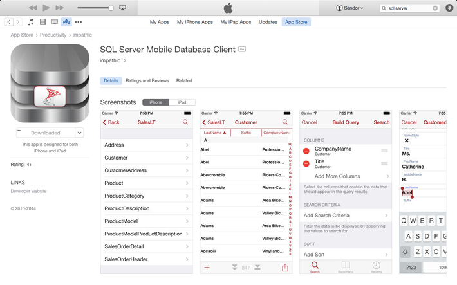This screenshot has width=457, height=285.
Task: Expand the Downloaded button dropdown arrow
Action: coord(80,133)
